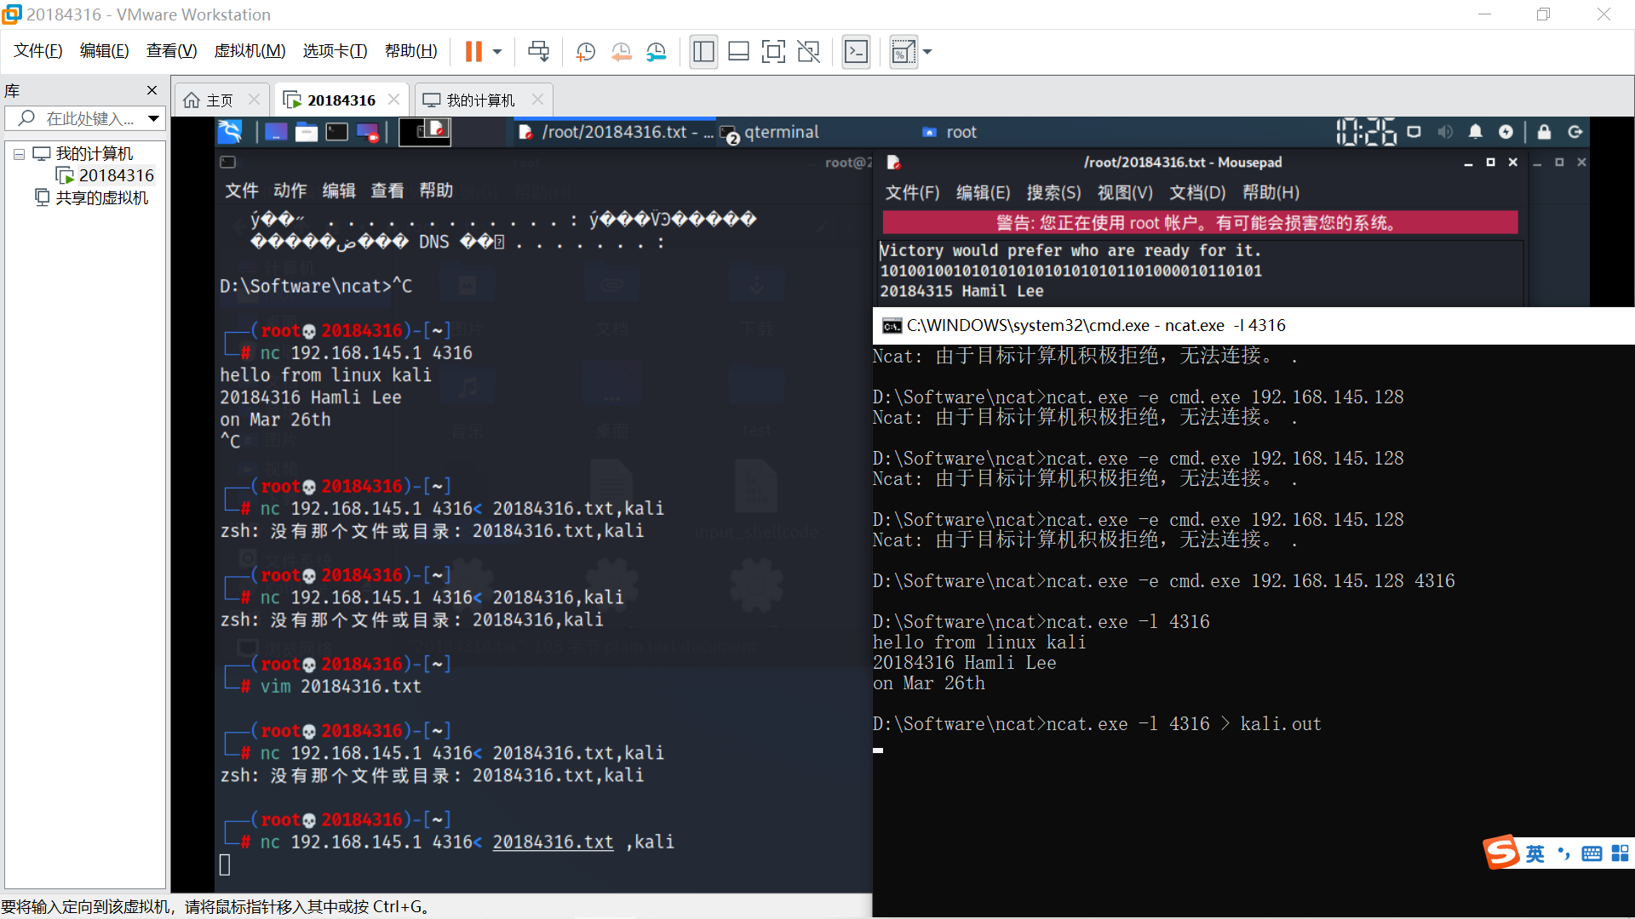The width and height of the screenshot is (1635, 919).
Task: Toggle the console view button
Action: (x=856, y=52)
